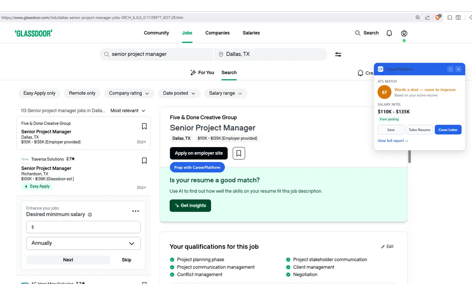Viewport: 472px width, 295px height.
Task: Click the Traversa Solutions company logo
Action: (25, 159)
